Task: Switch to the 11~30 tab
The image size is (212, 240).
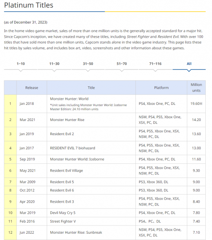Action: point(54,64)
